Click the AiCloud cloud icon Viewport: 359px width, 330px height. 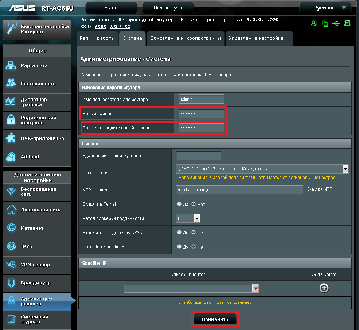pyautogui.click(x=11, y=156)
